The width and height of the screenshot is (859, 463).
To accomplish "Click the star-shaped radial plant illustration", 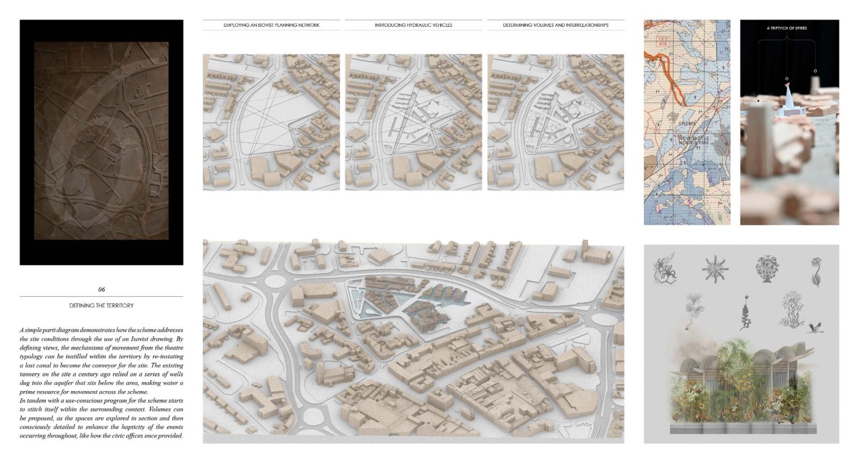I will [714, 267].
